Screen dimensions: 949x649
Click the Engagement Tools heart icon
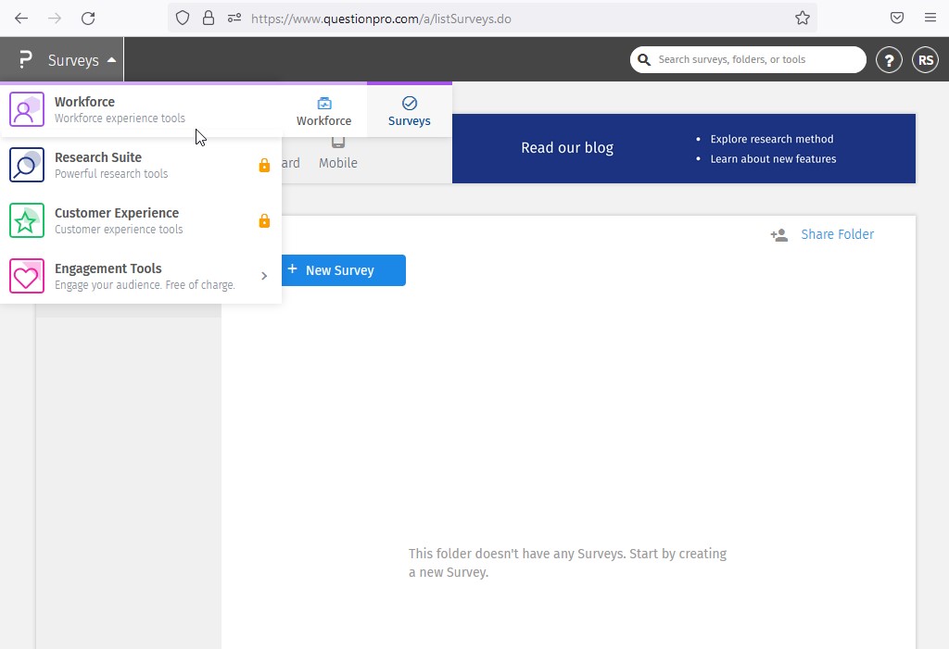pos(27,277)
